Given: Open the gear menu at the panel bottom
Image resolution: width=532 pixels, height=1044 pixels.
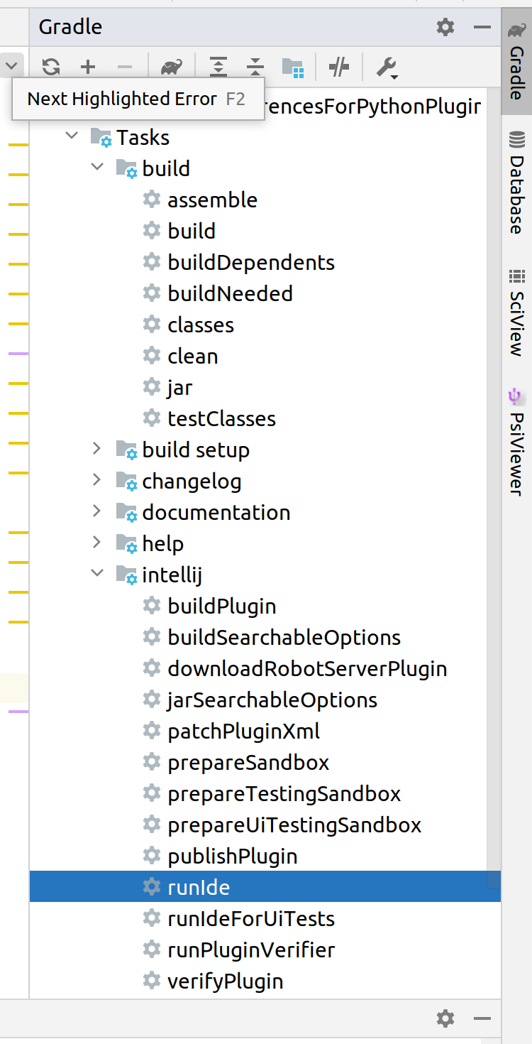Looking at the screenshot, I should (445, 1018).
